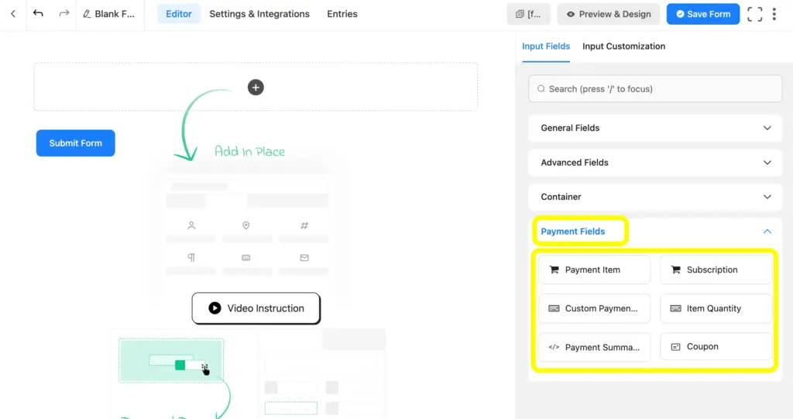Add the Payment Summary field
793x419 pixels.
[594, 347]
